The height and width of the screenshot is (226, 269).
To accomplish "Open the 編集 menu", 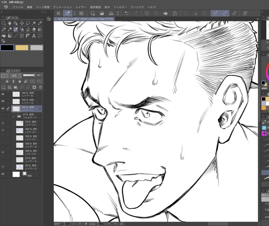I will click(30, 7).
